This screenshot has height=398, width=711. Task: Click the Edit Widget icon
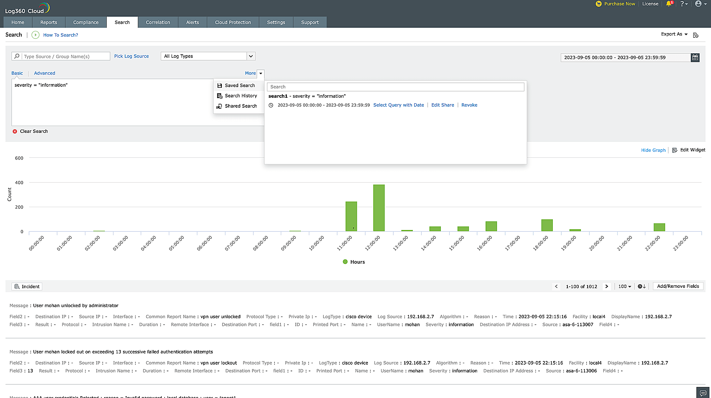click(x=675, y=150)
